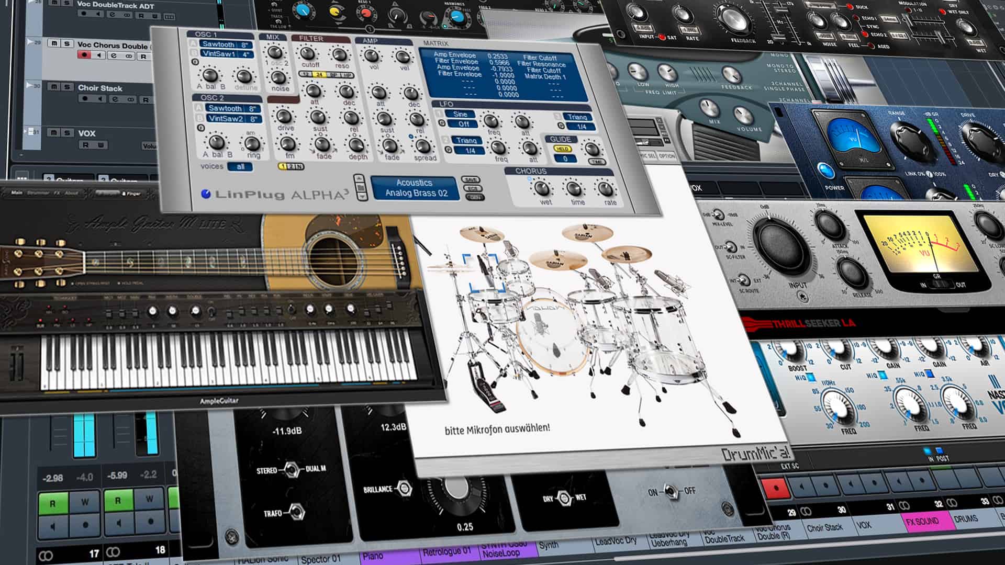Mute the Voc Chorus Double track
Viewport: 1005px width, 565px height.
tap(54, 44)
